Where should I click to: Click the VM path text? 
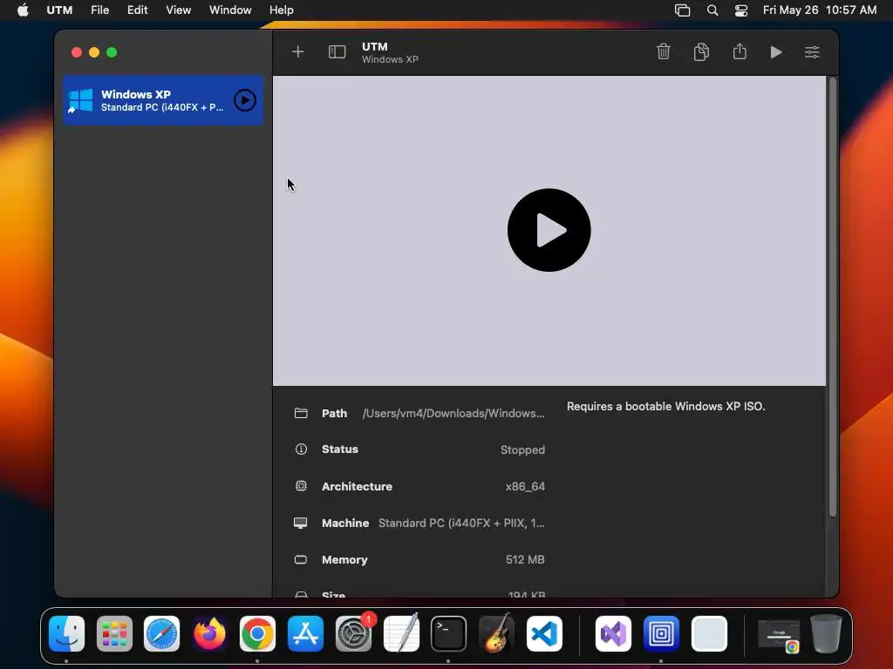click(453, 414)
